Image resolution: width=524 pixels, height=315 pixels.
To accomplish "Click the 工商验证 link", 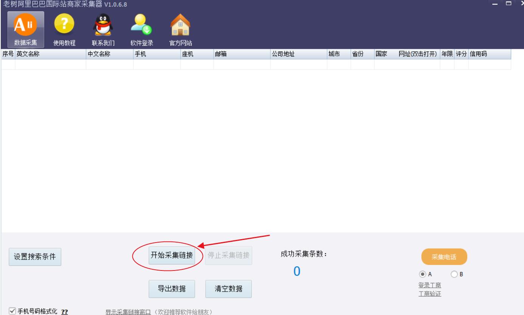I will point(429,294).
